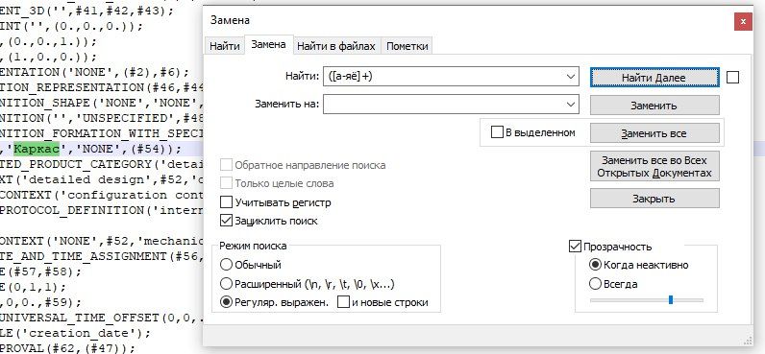Enable the Учитывать регистр checkbox
Image resolution: width=765 pixels, height=354 pixels.
point(227,202)
